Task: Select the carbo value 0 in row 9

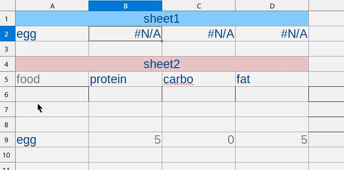Action: coord(199,140)
